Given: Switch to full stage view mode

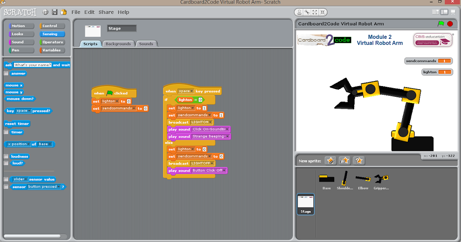Looking at the screenshot, I should click(x=444, y=12).
